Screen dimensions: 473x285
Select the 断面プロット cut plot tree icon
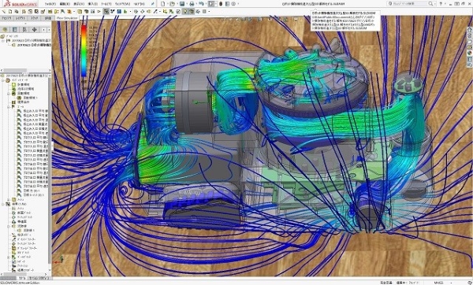click(x=13, y=213)
